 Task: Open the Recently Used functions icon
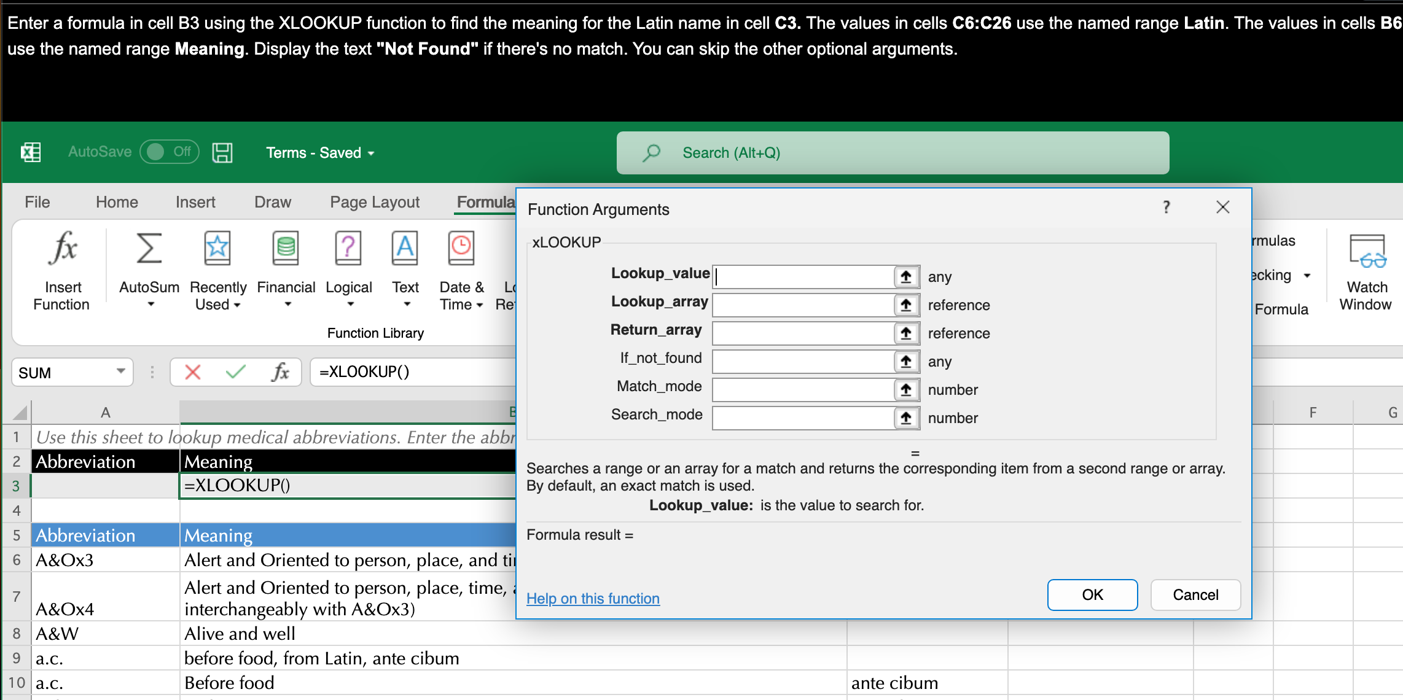pos(217,249)
